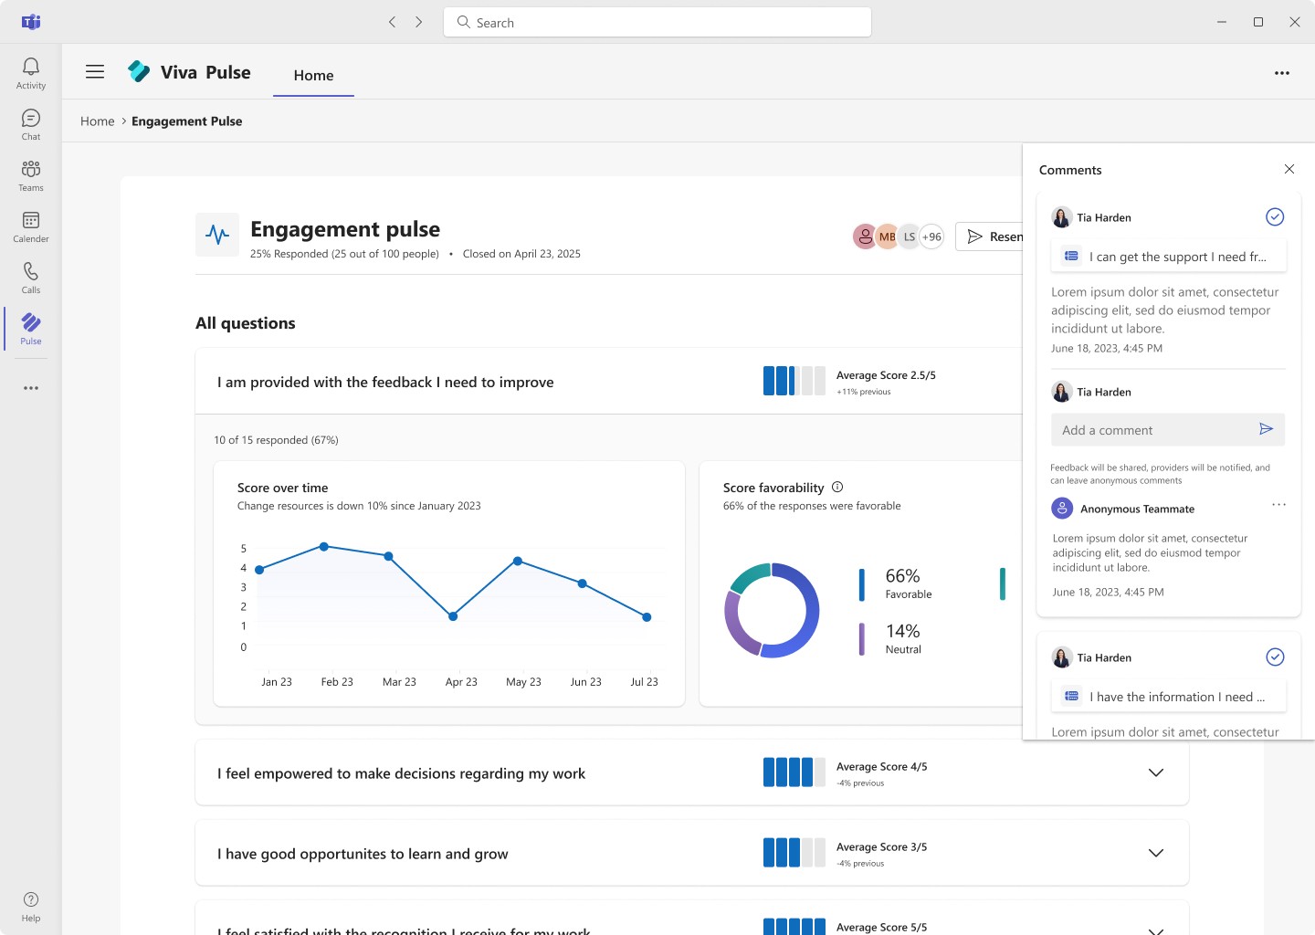Screen dimensions: 1315x935
Task: Expand 'I feel satisfied with the recognition' question
Action: click(1155, 930)
